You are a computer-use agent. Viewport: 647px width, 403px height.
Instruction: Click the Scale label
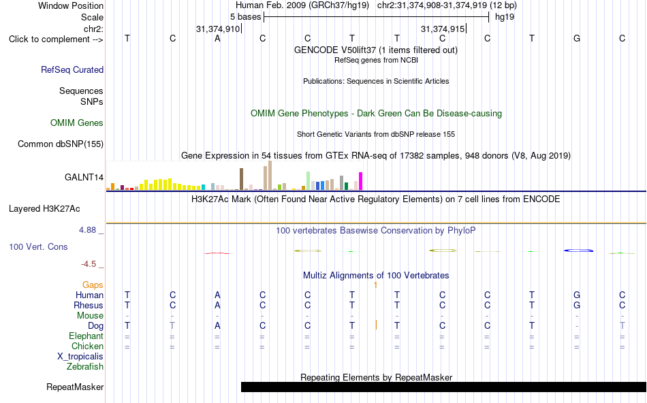click(x=93, y=17)
